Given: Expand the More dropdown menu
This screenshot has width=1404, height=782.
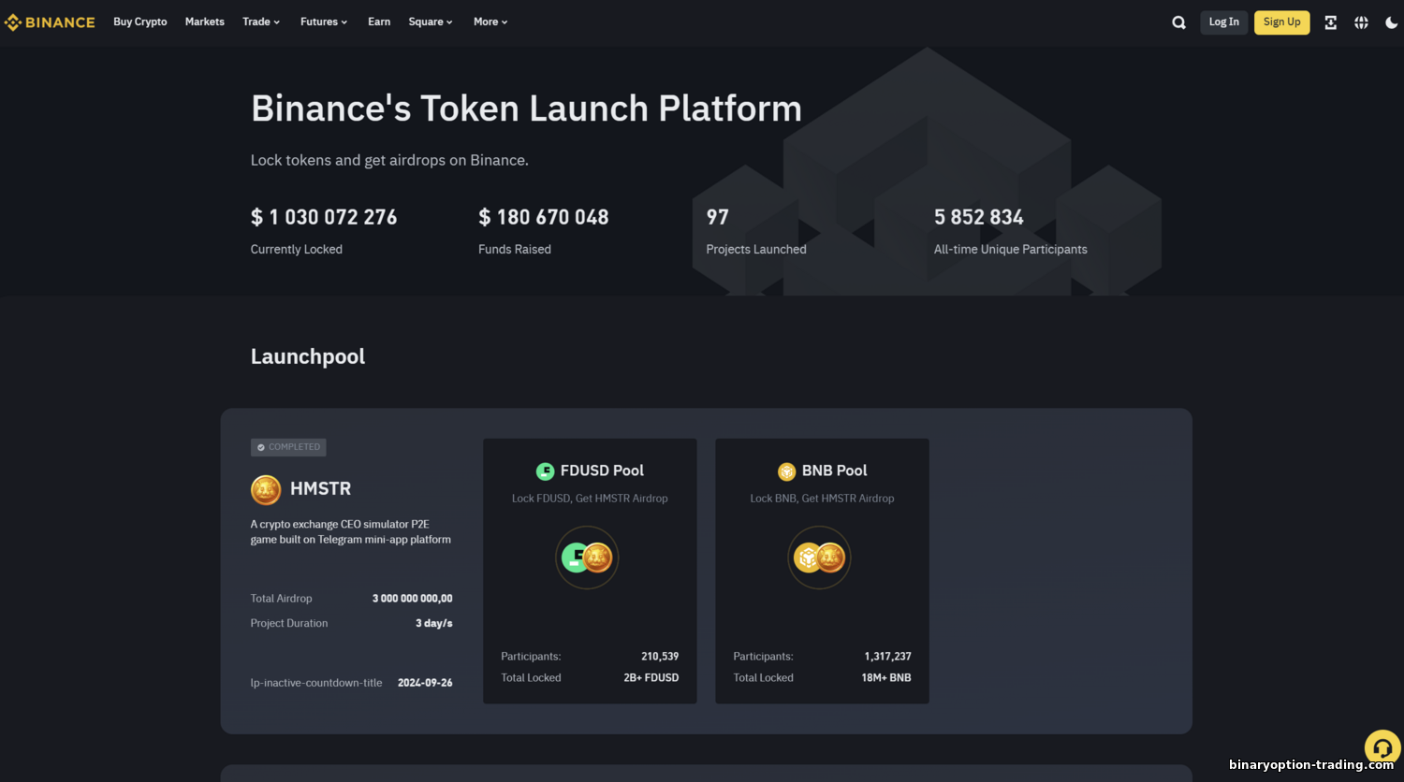Looking at the screenshot, I should point(490,22).
